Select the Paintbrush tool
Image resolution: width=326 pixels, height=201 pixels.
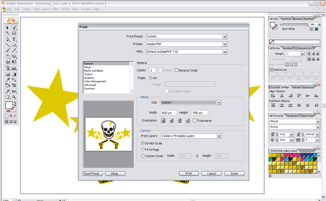point(7,50)
